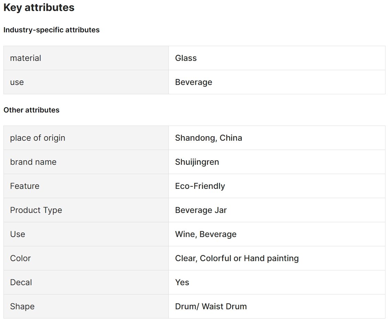
Task: Click the lowercase use label
Action: point(17,82)
